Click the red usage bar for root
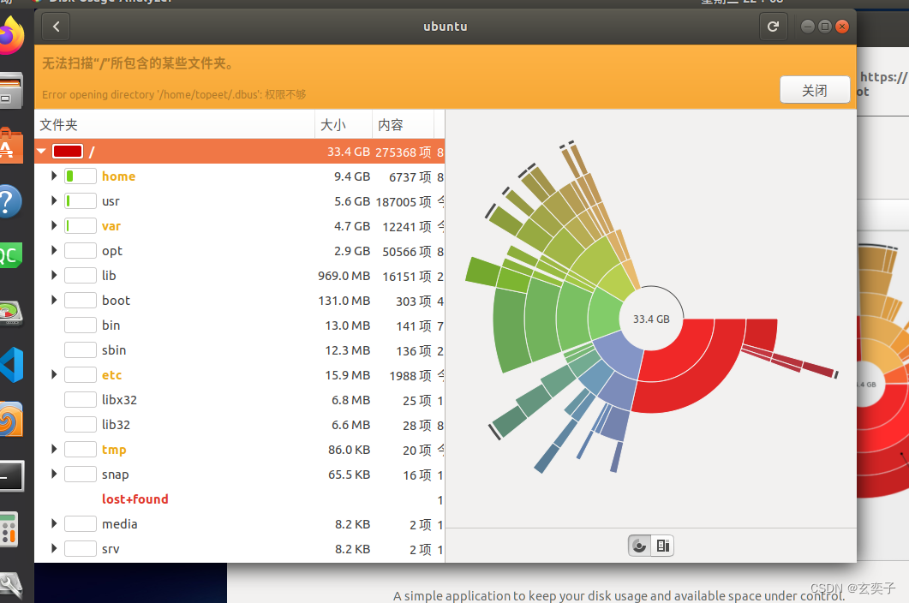Image resolution: width=909 pixels, height=603 pixels. point(68,152)
